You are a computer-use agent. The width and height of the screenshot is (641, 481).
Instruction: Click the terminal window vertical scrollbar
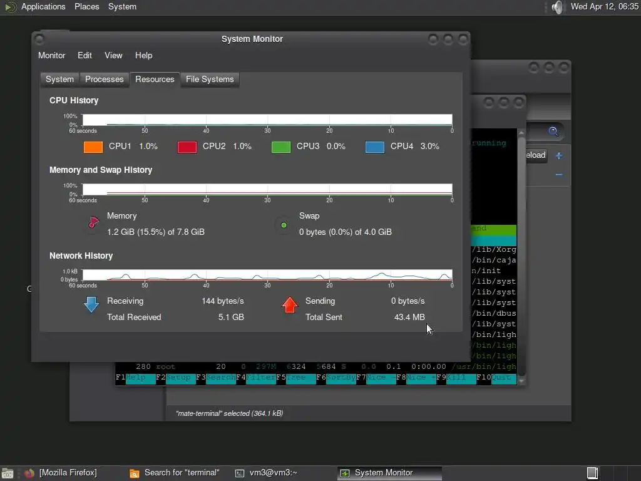pyautogui.click(x=521, y=256)
